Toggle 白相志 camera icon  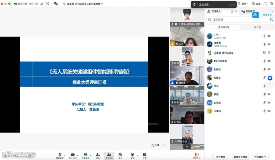click(x=269, y=103)
